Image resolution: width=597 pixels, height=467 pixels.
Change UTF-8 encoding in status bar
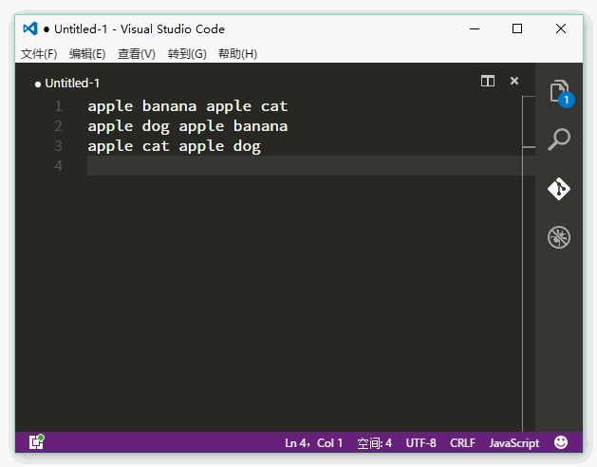coord(420,443)
